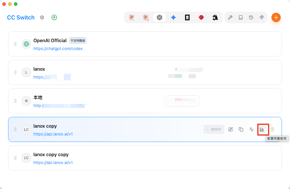Click the green update arrow icon
Viewport: 290px width, 189px height.
click(54, 17)
